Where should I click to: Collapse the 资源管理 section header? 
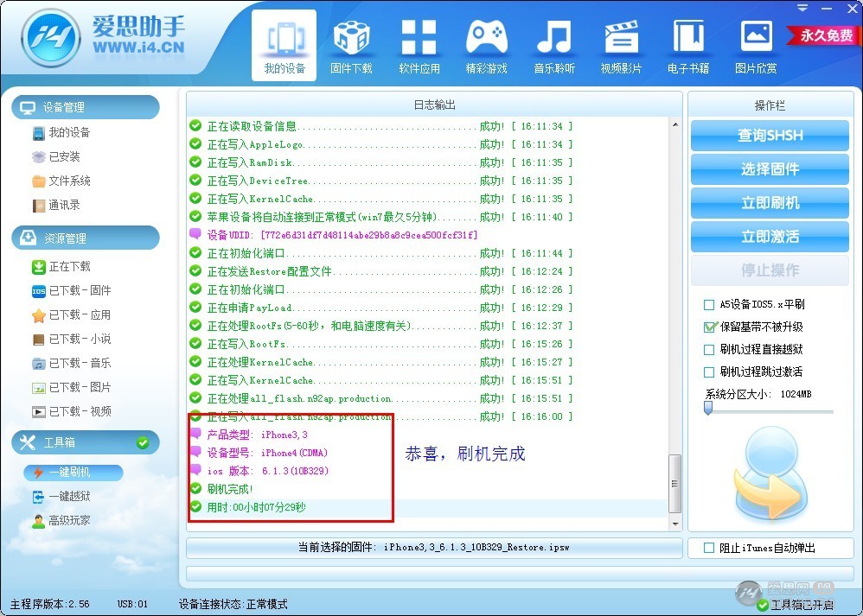pos(86,238)
